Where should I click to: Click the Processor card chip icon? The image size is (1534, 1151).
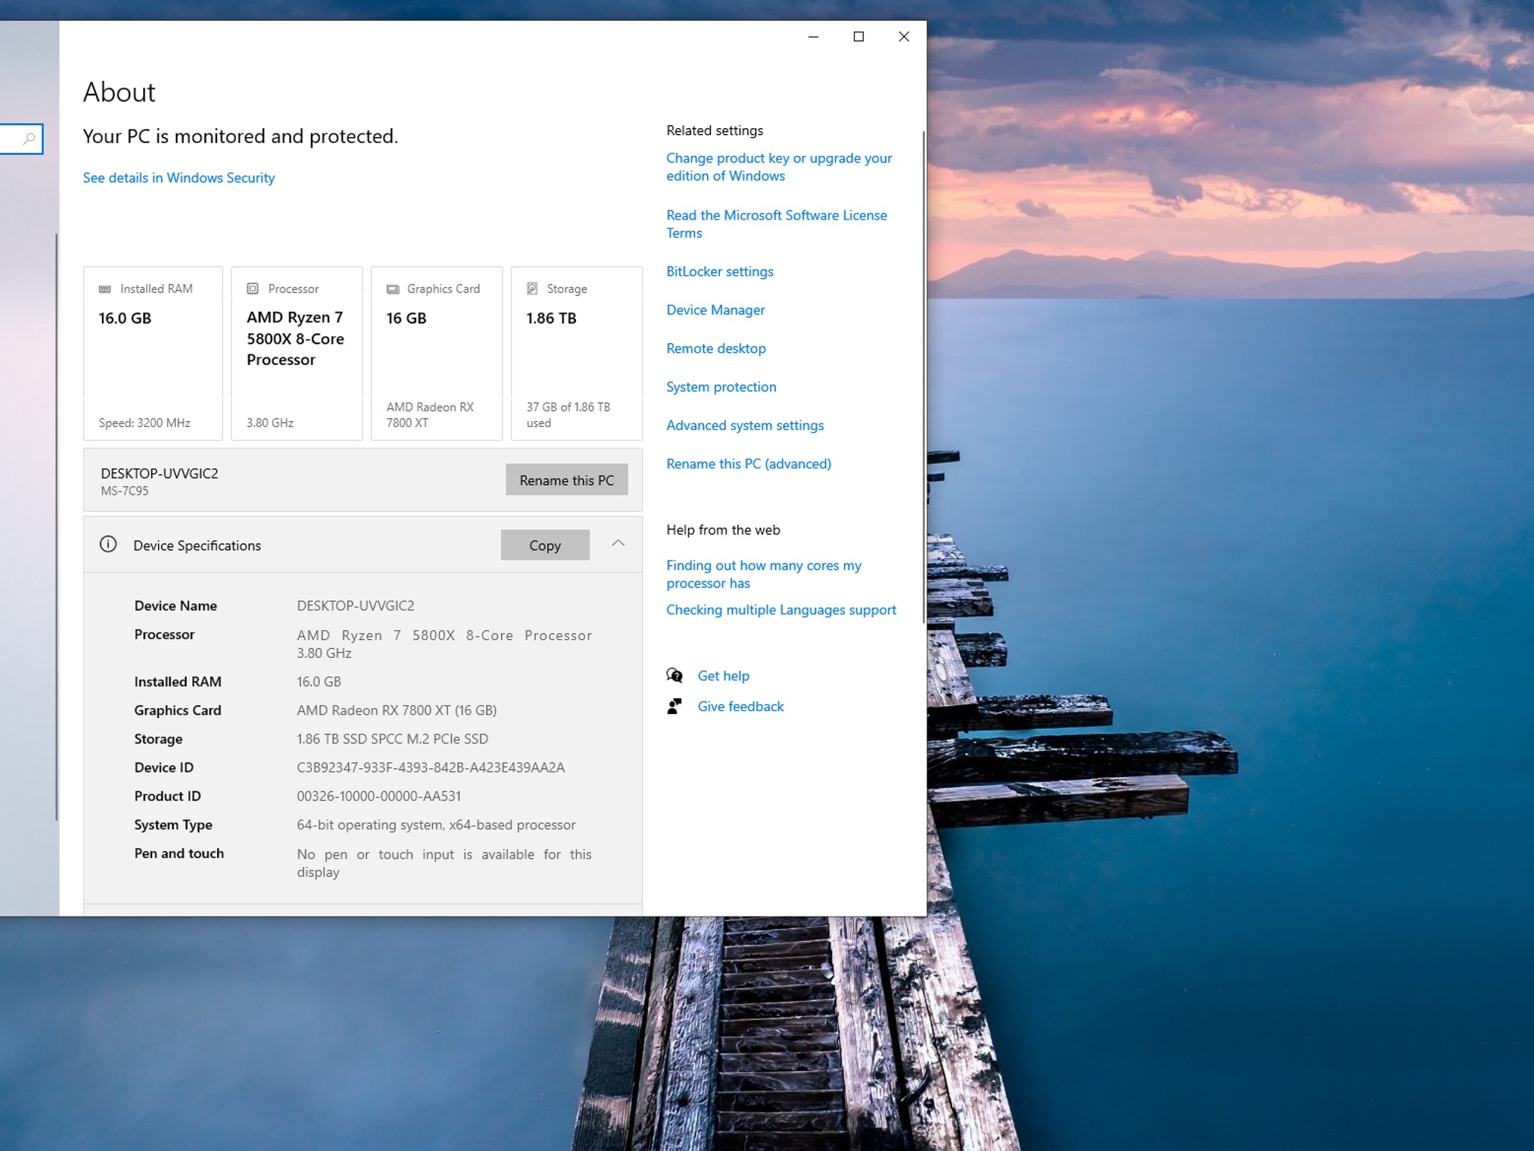tap(252, 288)
